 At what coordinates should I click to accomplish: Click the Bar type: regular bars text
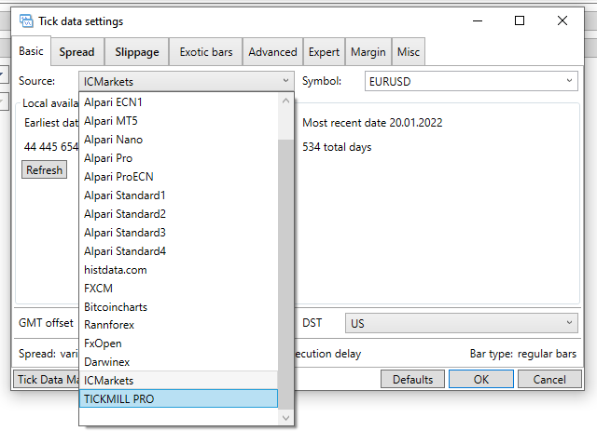pos(523,354)
